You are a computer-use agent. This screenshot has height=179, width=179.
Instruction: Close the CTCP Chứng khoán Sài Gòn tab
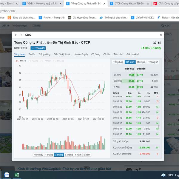[x=148, y=4]
